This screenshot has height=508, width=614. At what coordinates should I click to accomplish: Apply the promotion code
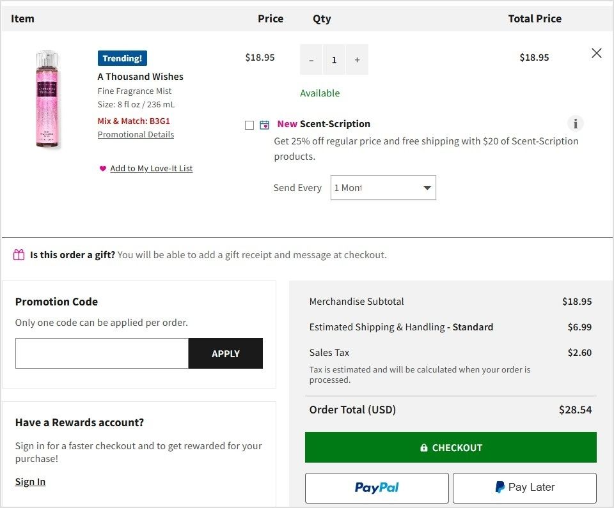[226, 353]
